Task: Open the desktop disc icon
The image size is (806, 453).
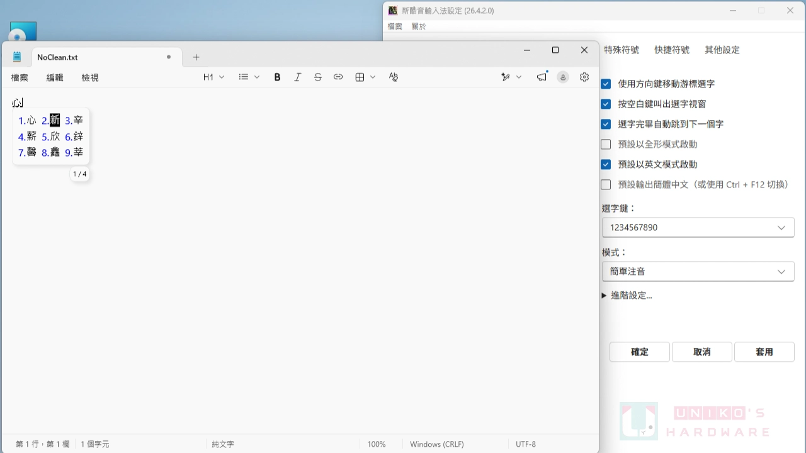Action: click(23, 31)
